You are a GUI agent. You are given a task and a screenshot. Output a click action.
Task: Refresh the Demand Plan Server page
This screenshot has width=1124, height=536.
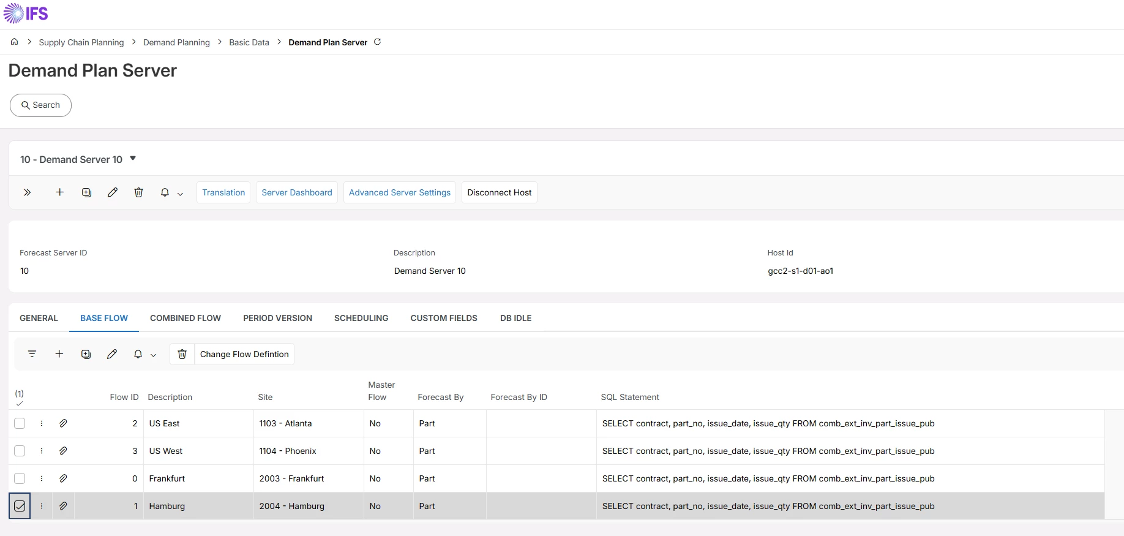pos(378,42)
